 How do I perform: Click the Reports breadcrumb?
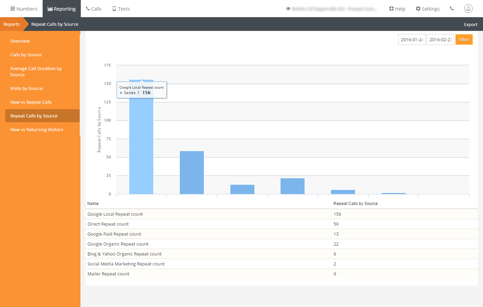11,24
